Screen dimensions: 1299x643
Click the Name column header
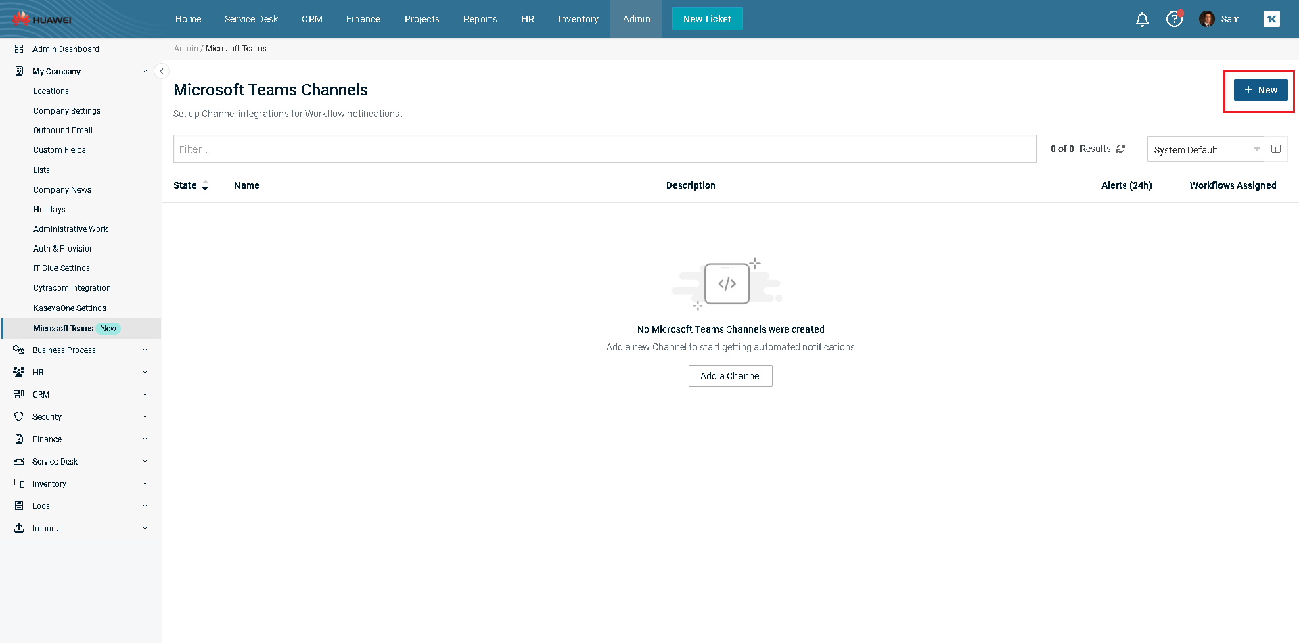(x=247, y=185)
